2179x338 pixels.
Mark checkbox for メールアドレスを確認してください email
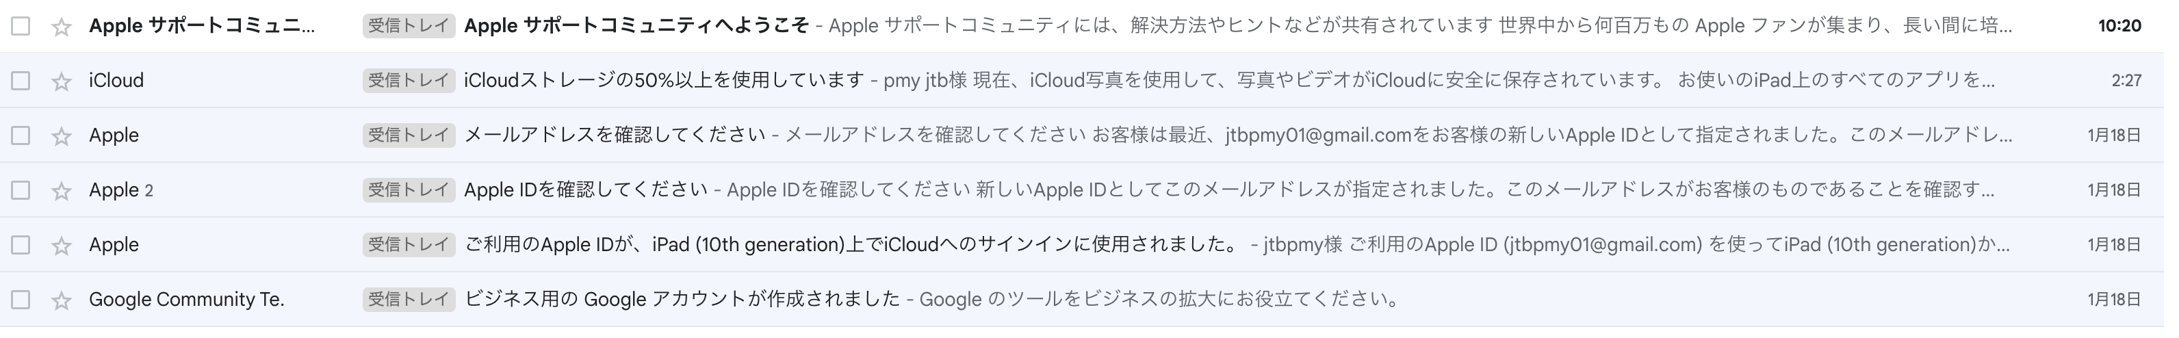point(21,135)
